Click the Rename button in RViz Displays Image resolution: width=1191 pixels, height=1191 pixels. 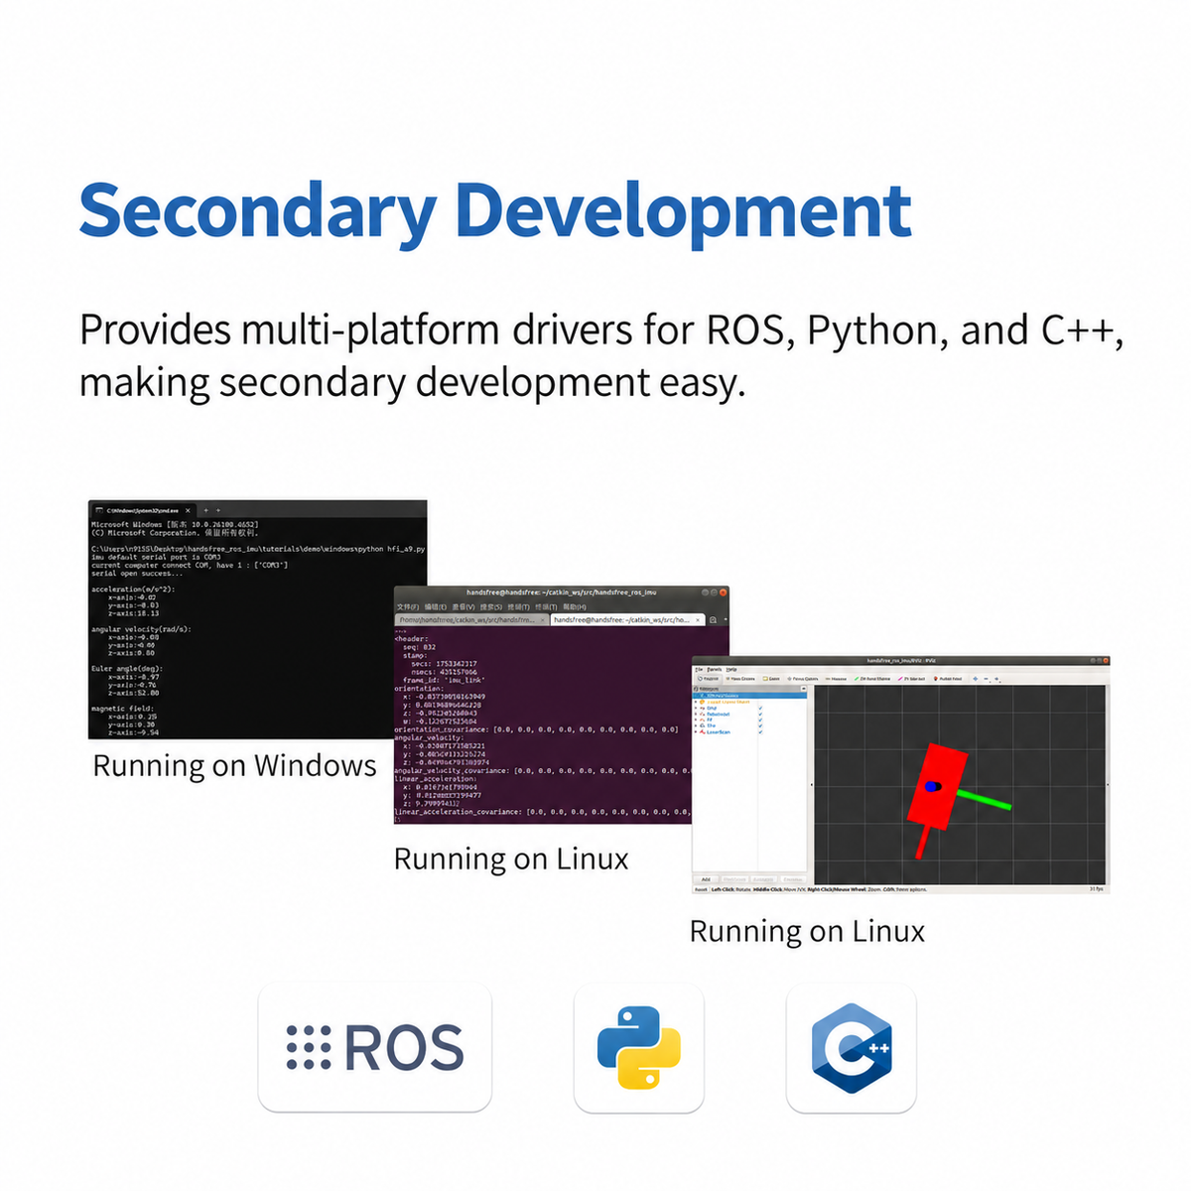pos(793,879)
